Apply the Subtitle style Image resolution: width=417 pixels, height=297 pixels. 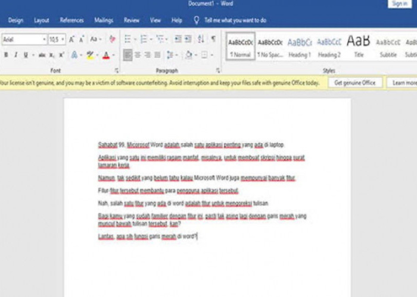click(x=388, y=47)
